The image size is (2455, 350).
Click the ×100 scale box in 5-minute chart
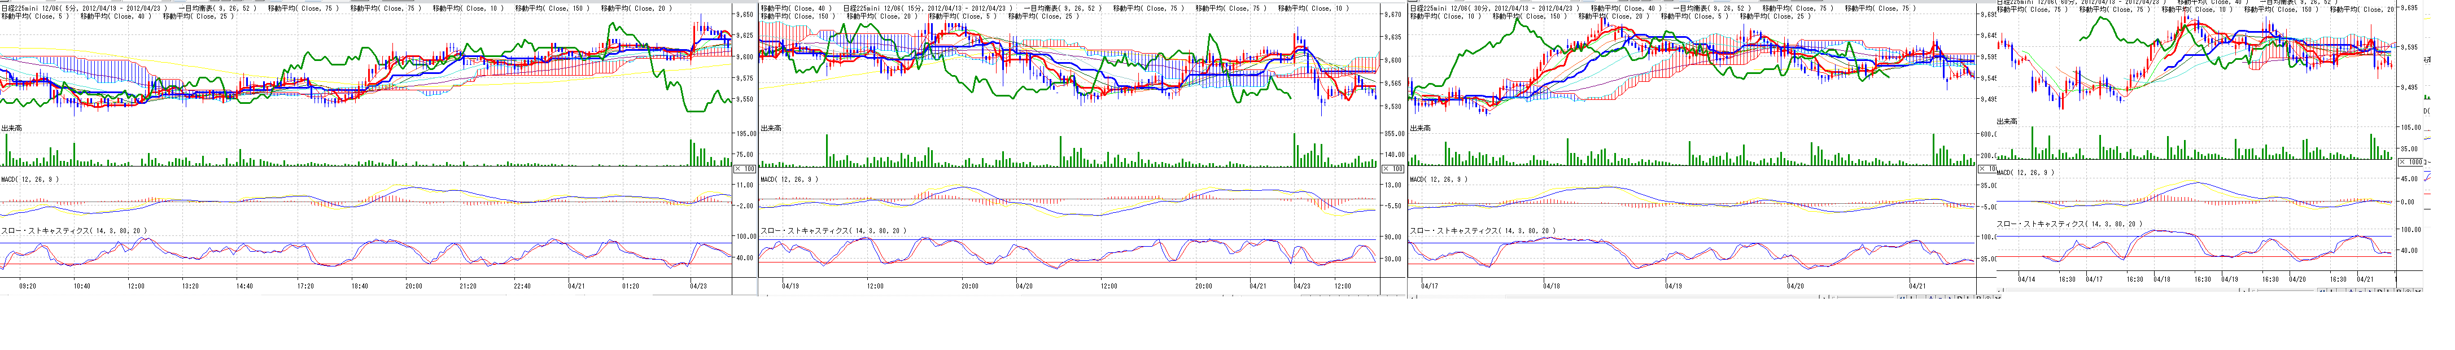coord(744,169)
